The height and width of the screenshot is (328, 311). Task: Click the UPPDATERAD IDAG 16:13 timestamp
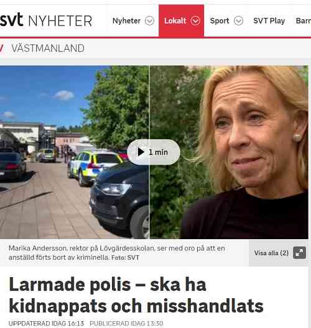tap(46, 324)
